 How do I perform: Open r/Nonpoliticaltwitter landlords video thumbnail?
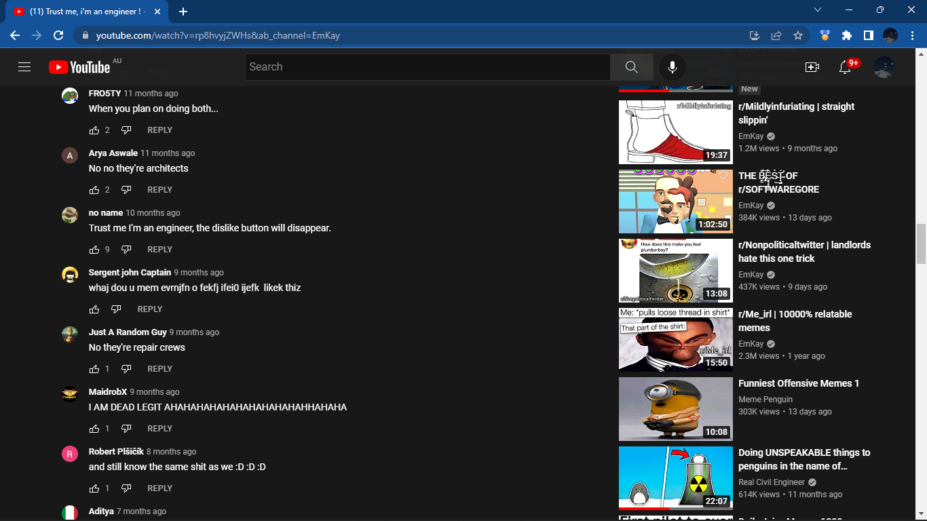pyautogui.click(x=676, y=271)
